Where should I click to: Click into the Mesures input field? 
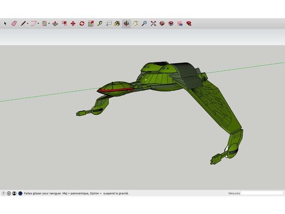[262, 193]
